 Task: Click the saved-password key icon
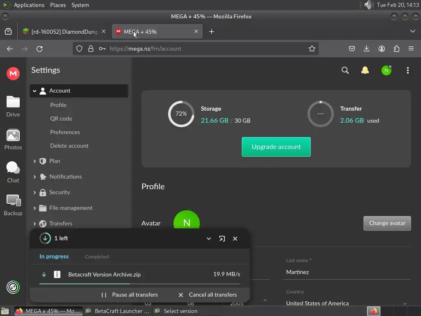(x=102, y=49)
